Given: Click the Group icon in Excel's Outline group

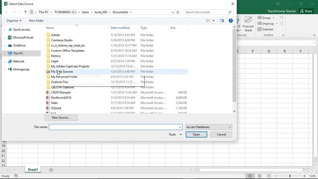Looking at the screenshot, I should [259, 18].
